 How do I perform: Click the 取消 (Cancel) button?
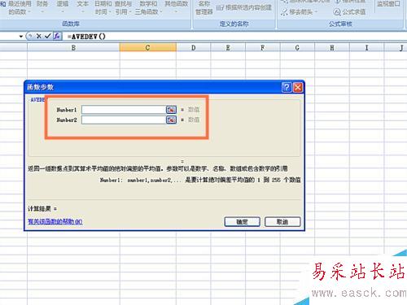[x=282, y=222]
